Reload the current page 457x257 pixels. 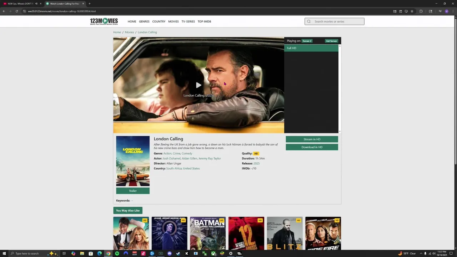[16, 11]
